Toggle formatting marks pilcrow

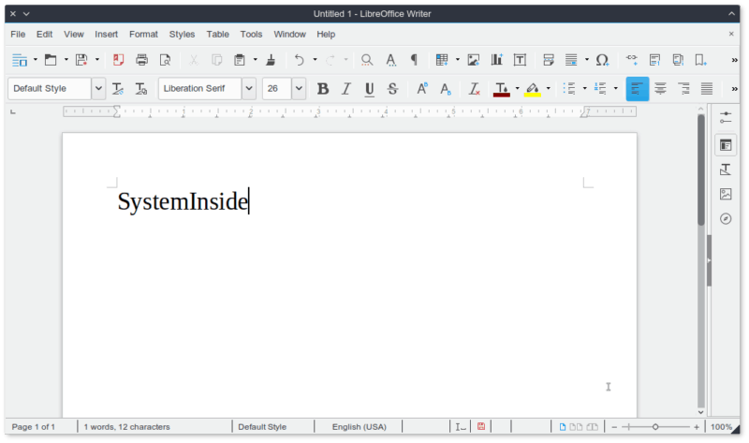coord(414,60)
